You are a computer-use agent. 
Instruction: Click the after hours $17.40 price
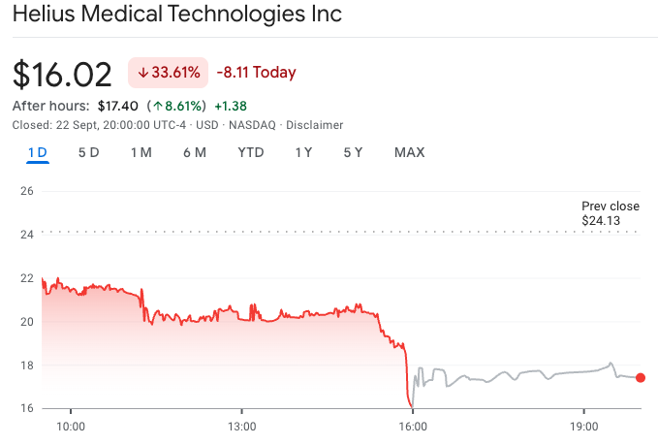click(118, 105)
